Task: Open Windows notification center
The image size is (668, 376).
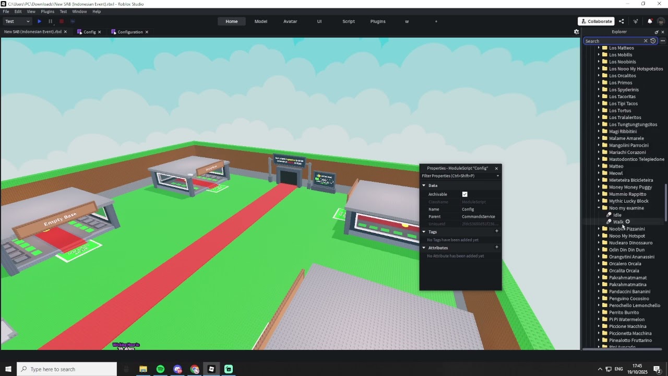Action: click(658, 369)
